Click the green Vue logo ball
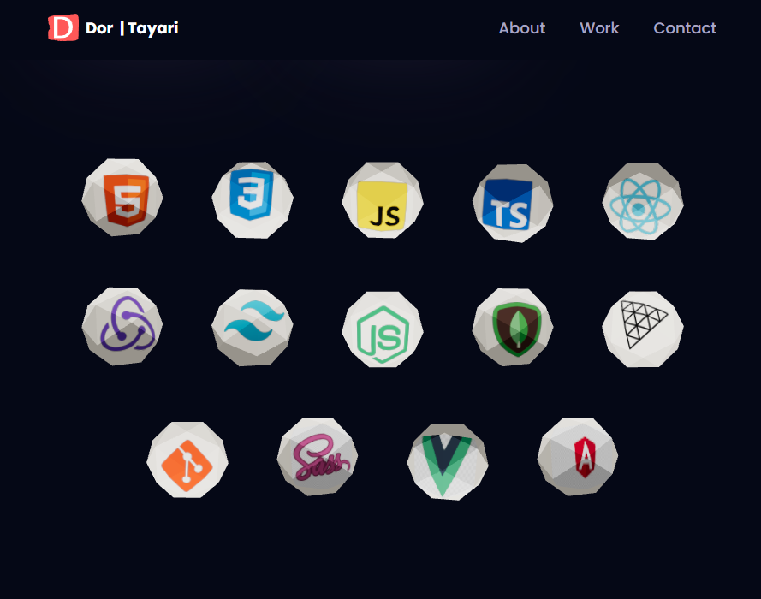Image resolution: width=761 pixels, height=599 pixels. pyautogui.click(x=448, y=461)
